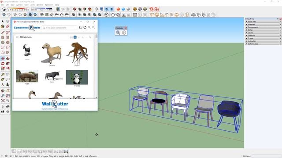Open the Camera menu

pos(19,5)
